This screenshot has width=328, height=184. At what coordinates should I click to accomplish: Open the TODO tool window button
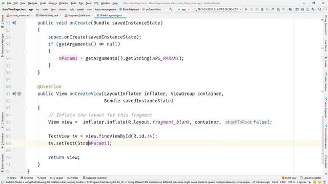pos(11,178)
